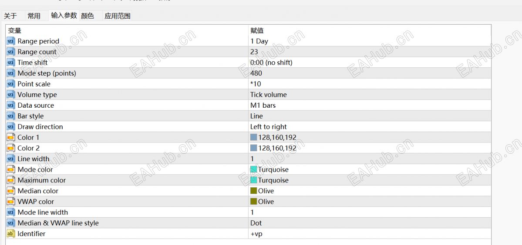The image size is (522, 245).
Task: Select the Mode color label
Action: pos(35,169)
